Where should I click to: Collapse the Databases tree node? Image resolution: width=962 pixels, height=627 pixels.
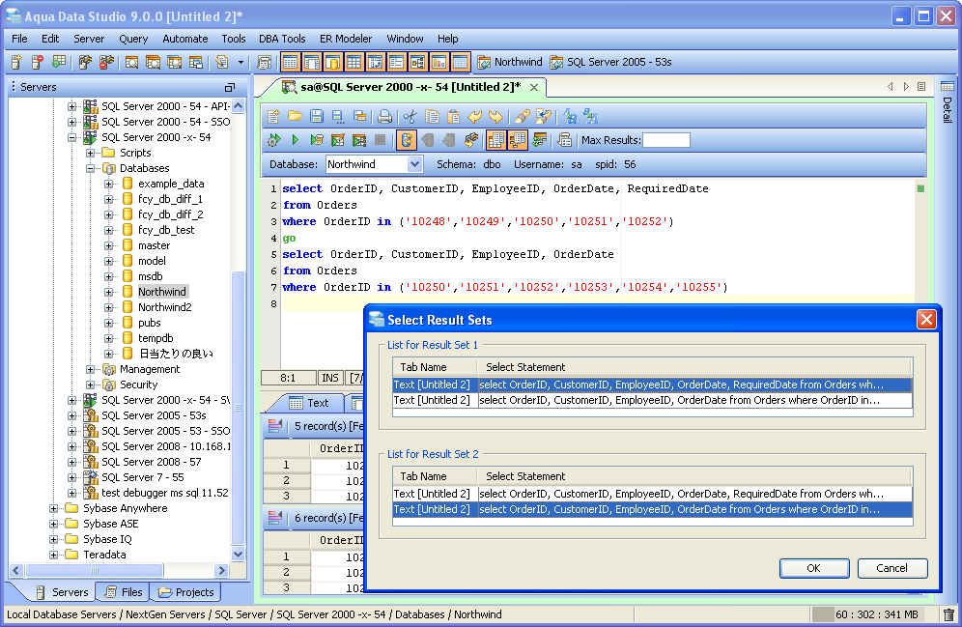tap(90, 168)
